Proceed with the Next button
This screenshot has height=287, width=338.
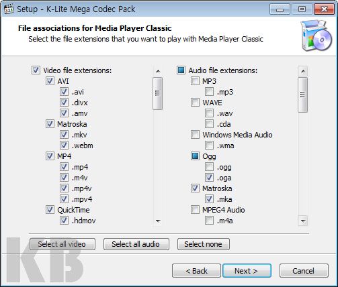click(x=247, y=271)
